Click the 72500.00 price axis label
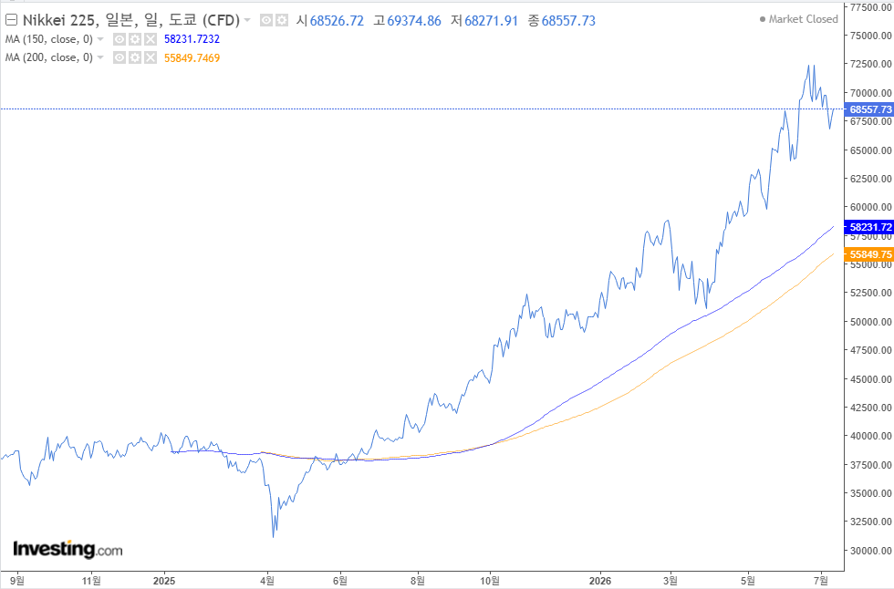894x589 pixels. point(870,64)
